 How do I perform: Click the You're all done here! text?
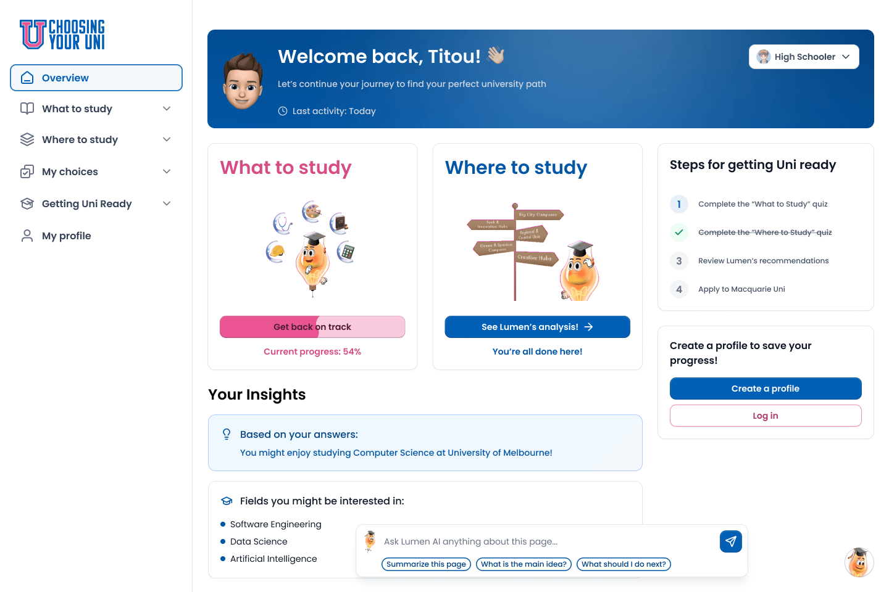(537, 351)
